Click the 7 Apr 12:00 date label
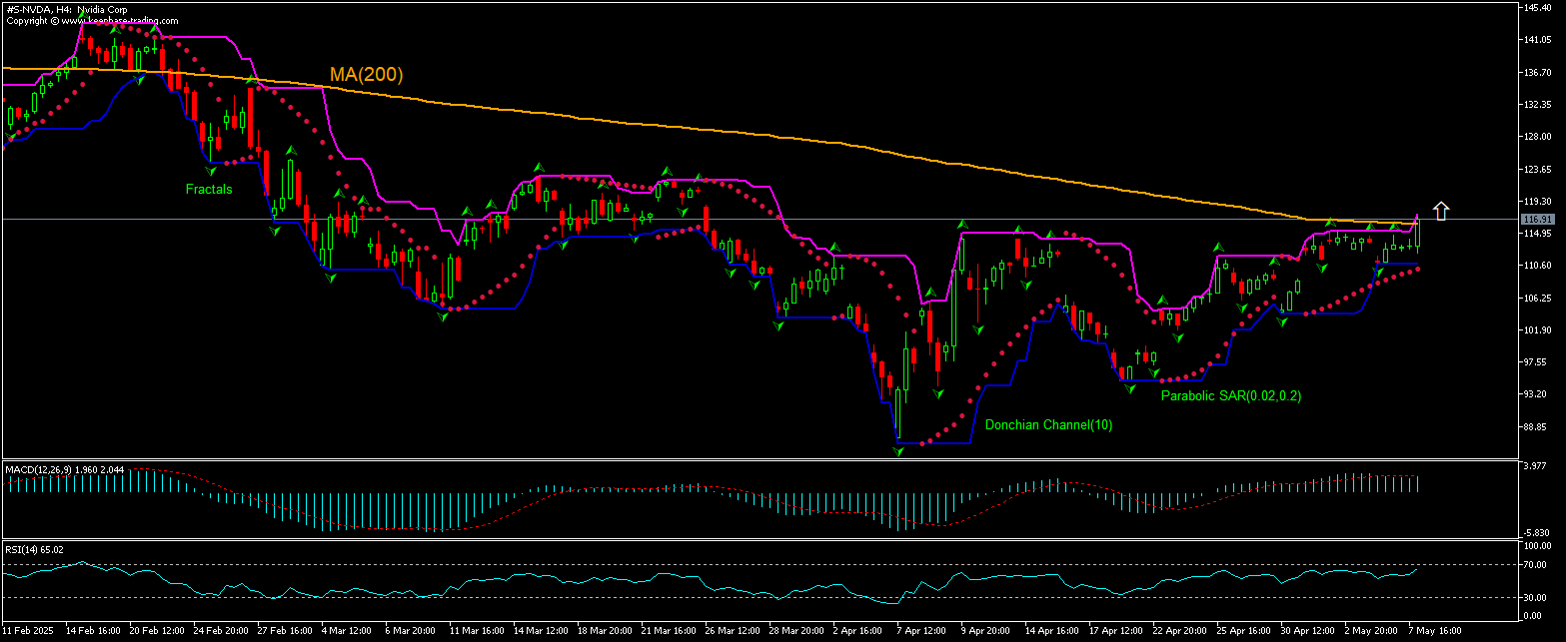 (x=921, y=631)
